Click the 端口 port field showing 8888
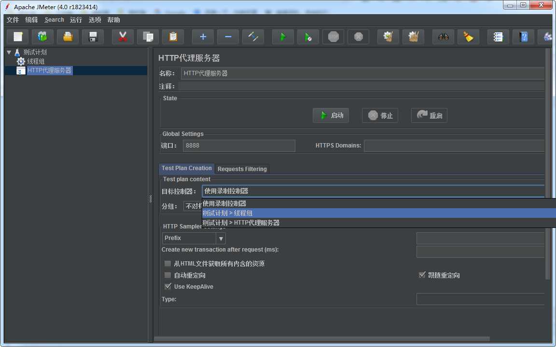Viewport: 556px width, 347px height. pos(239,146)
